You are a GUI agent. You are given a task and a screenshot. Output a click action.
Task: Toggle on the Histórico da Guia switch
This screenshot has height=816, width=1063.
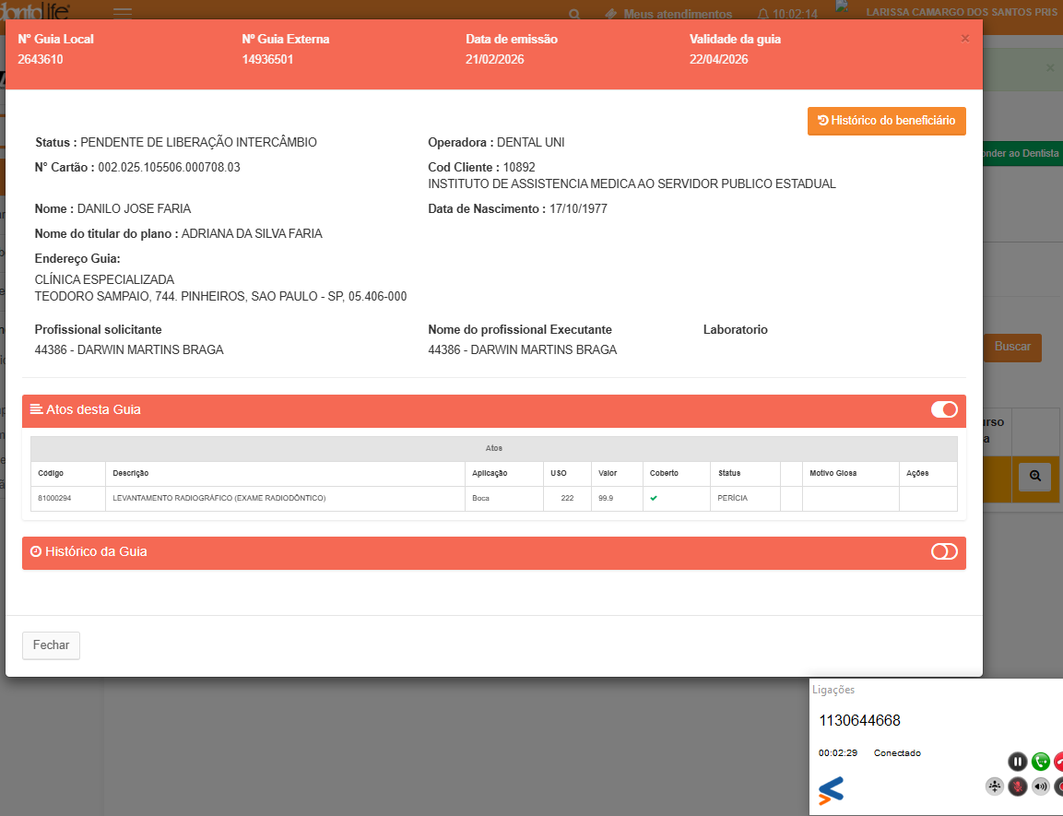(944, 551)
